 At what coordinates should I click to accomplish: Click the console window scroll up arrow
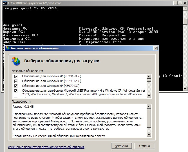185,9
